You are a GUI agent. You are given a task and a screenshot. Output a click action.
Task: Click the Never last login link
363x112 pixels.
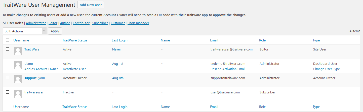116,49
